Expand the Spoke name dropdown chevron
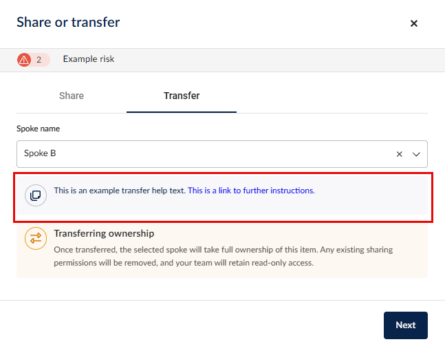The height and width of the screenshot is (355, 445). [416, 154]
